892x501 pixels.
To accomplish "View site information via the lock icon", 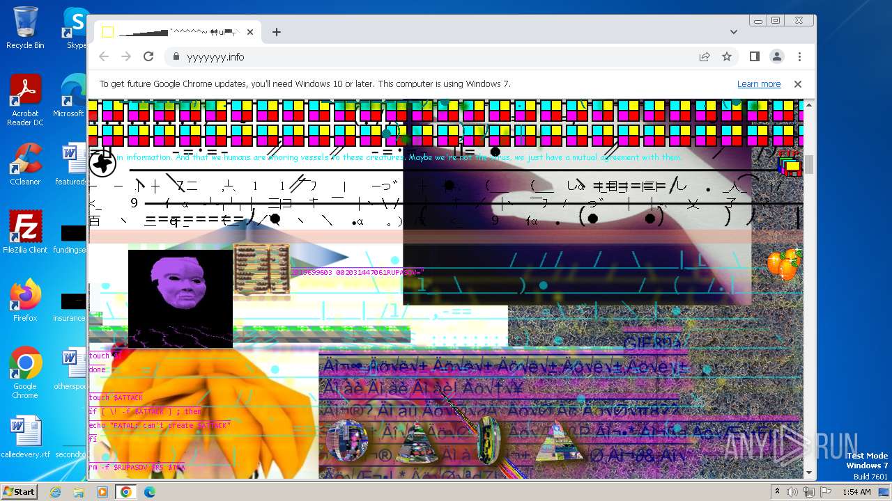I will click(176, 56).
